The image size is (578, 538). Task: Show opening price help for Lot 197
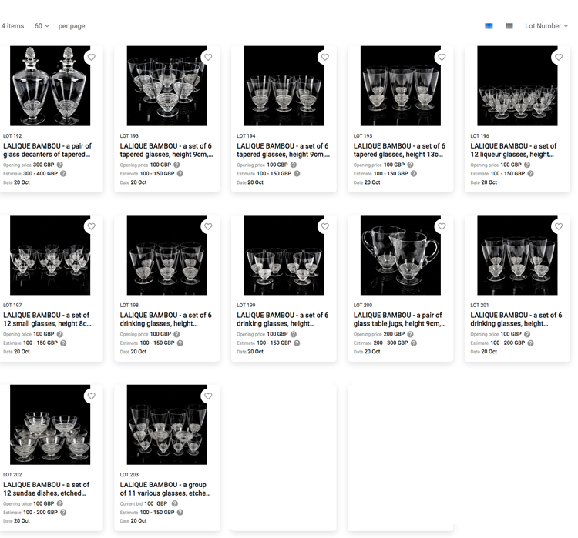point(59,334)
